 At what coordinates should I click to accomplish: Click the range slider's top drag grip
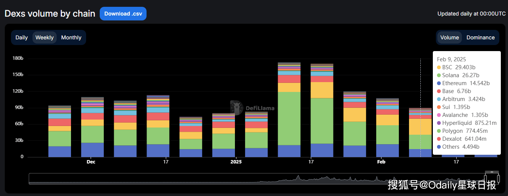point(492,172)
